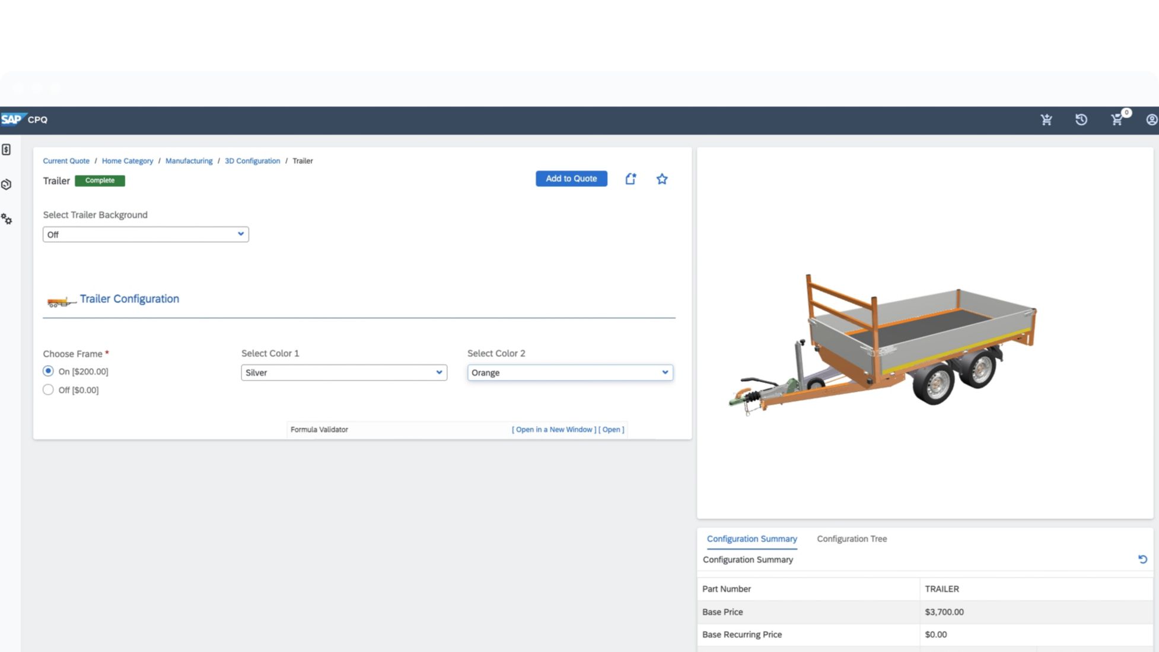Select the frame Off [$0.00] option
This screenshot has width=1159, height=652.
pyautogui.click(x=48, y=389)
